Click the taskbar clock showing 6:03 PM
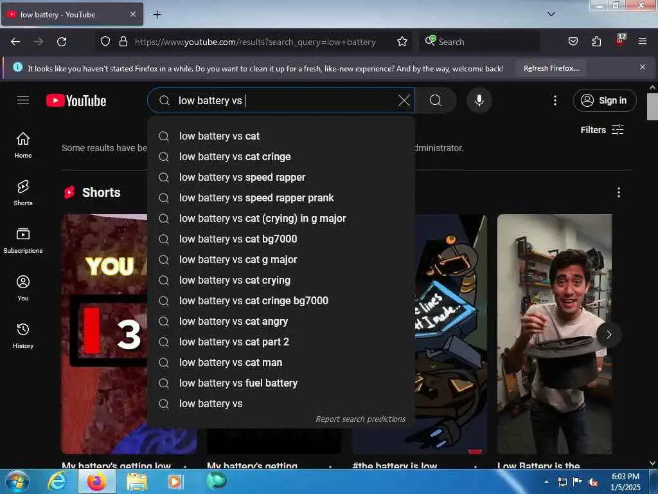658x494 pixels. (625, 482)
